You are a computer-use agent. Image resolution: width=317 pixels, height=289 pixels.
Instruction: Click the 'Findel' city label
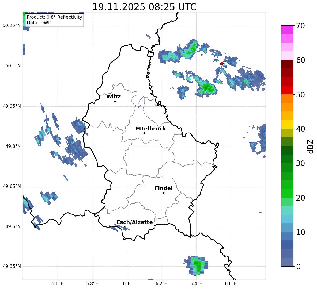(x=164, y=188)
